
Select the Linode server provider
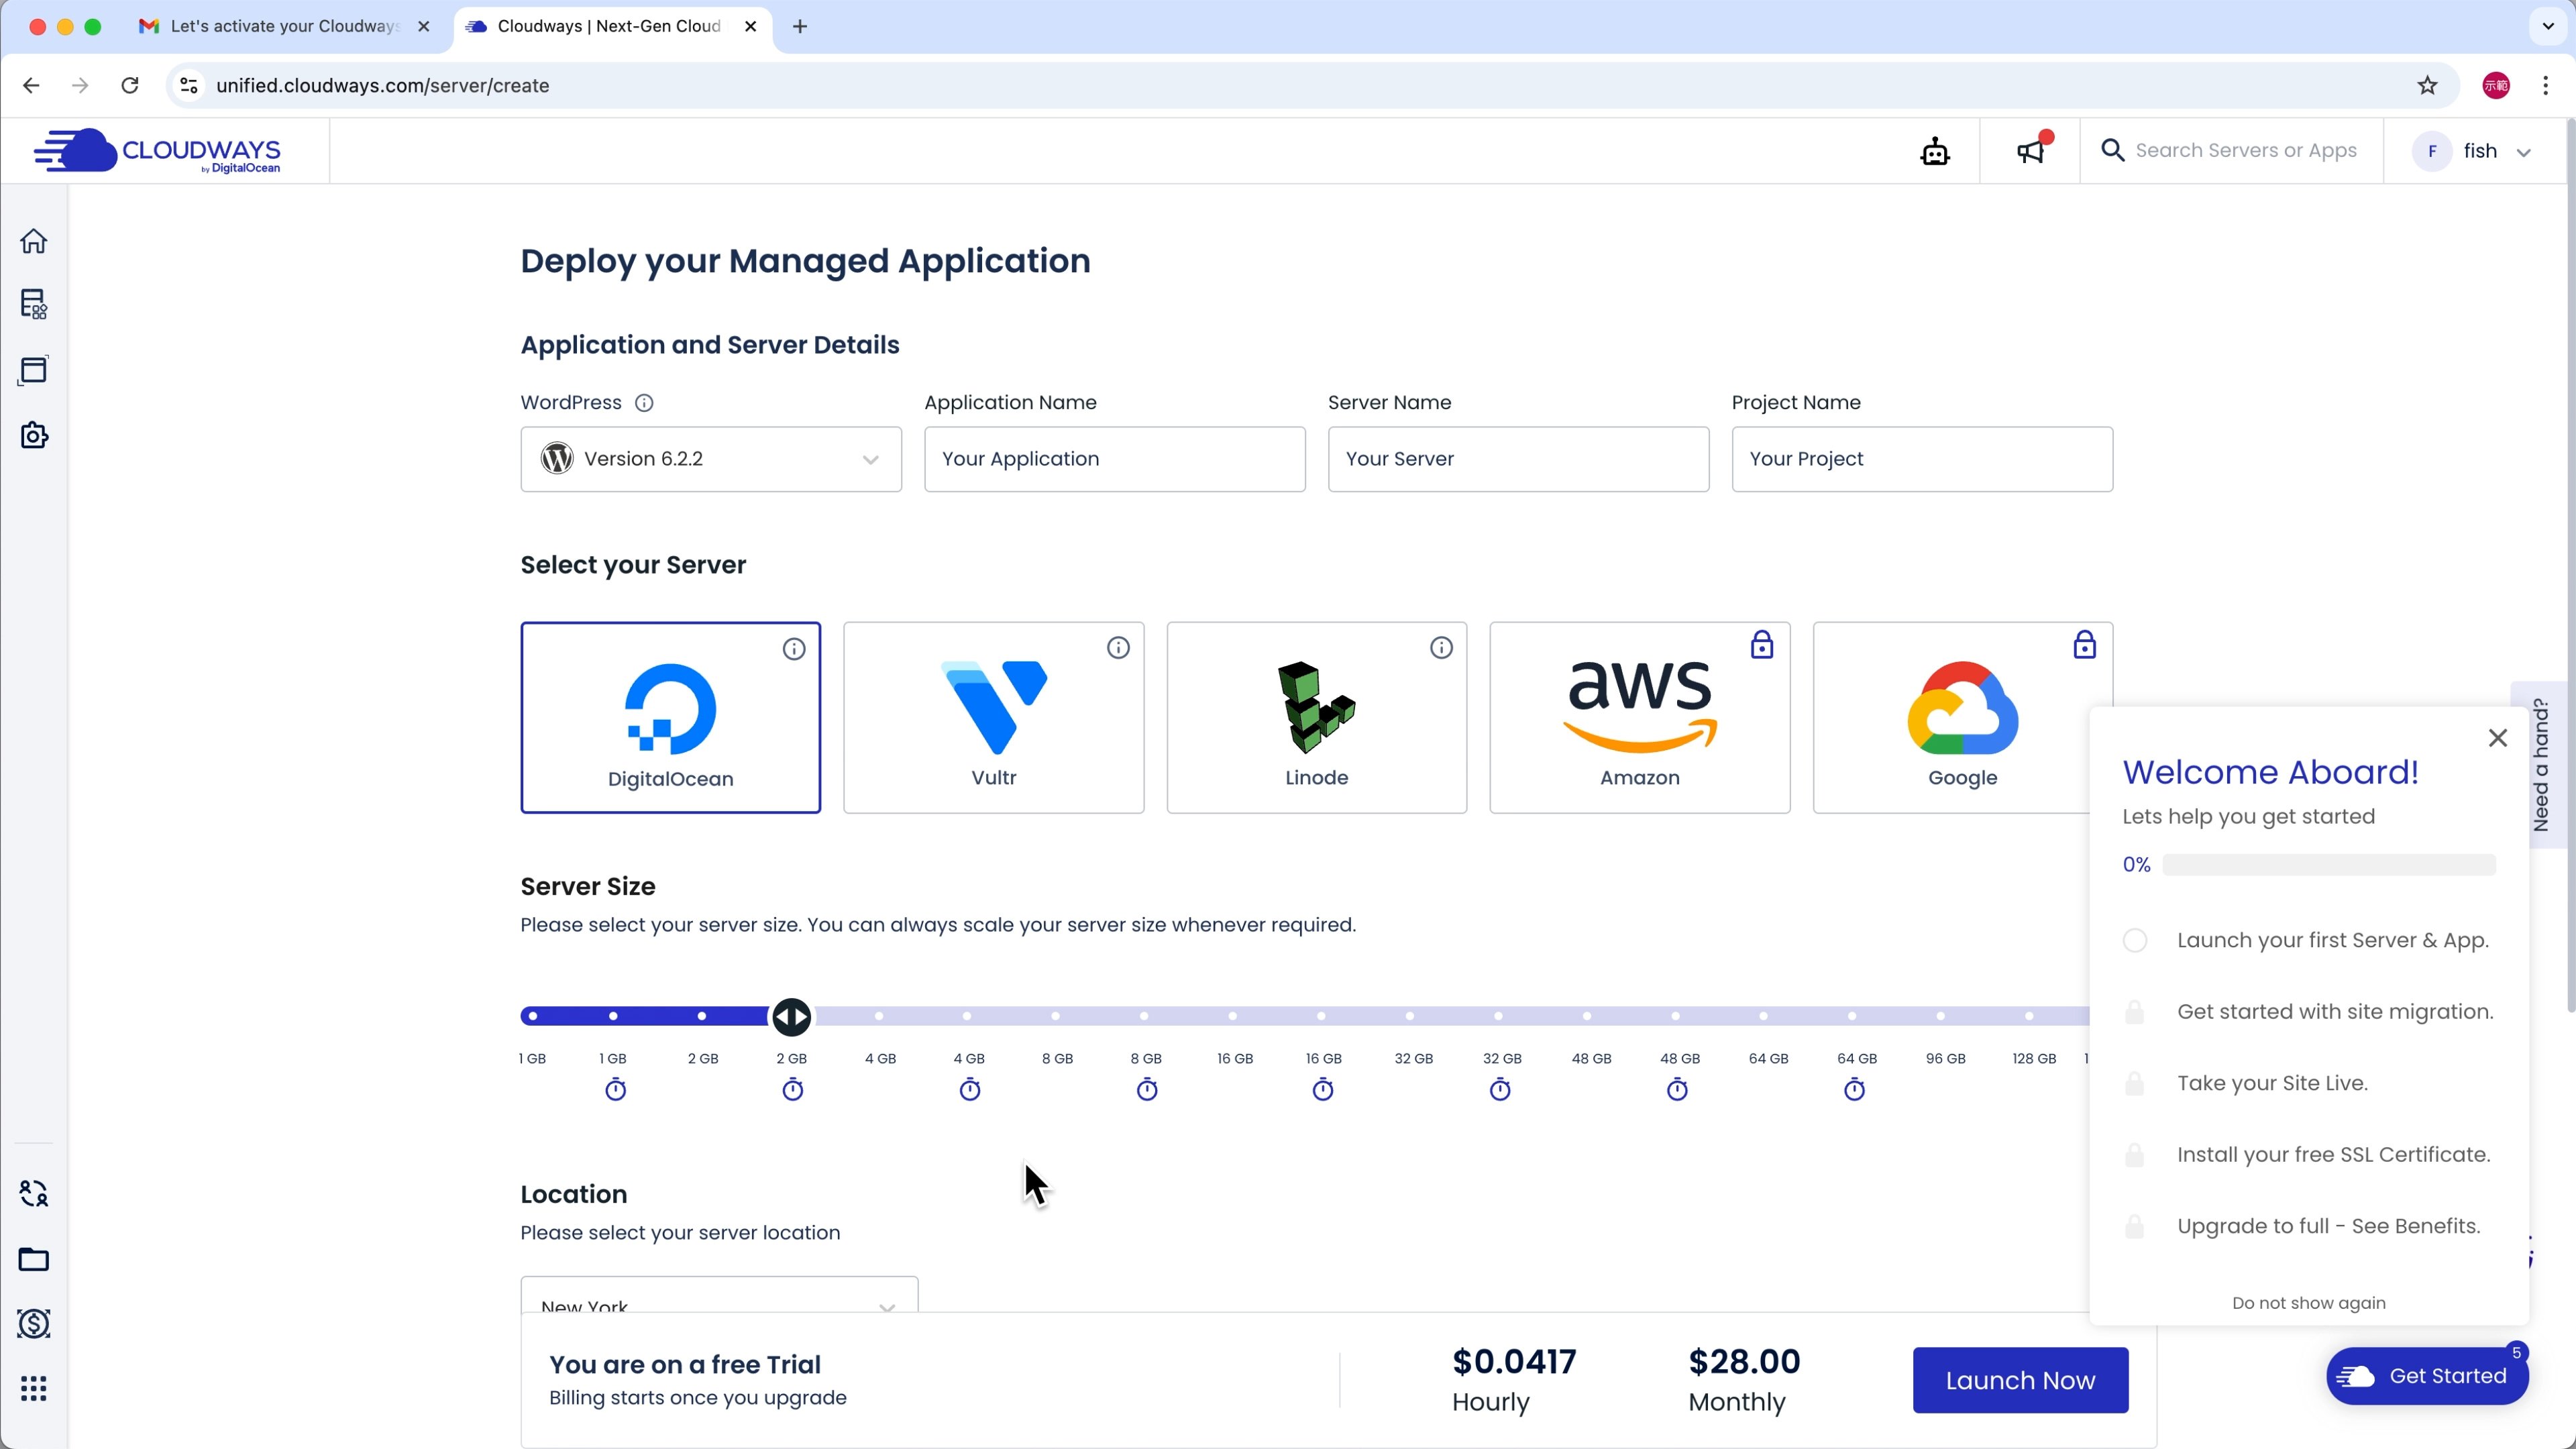click(x=1316, y=717)
